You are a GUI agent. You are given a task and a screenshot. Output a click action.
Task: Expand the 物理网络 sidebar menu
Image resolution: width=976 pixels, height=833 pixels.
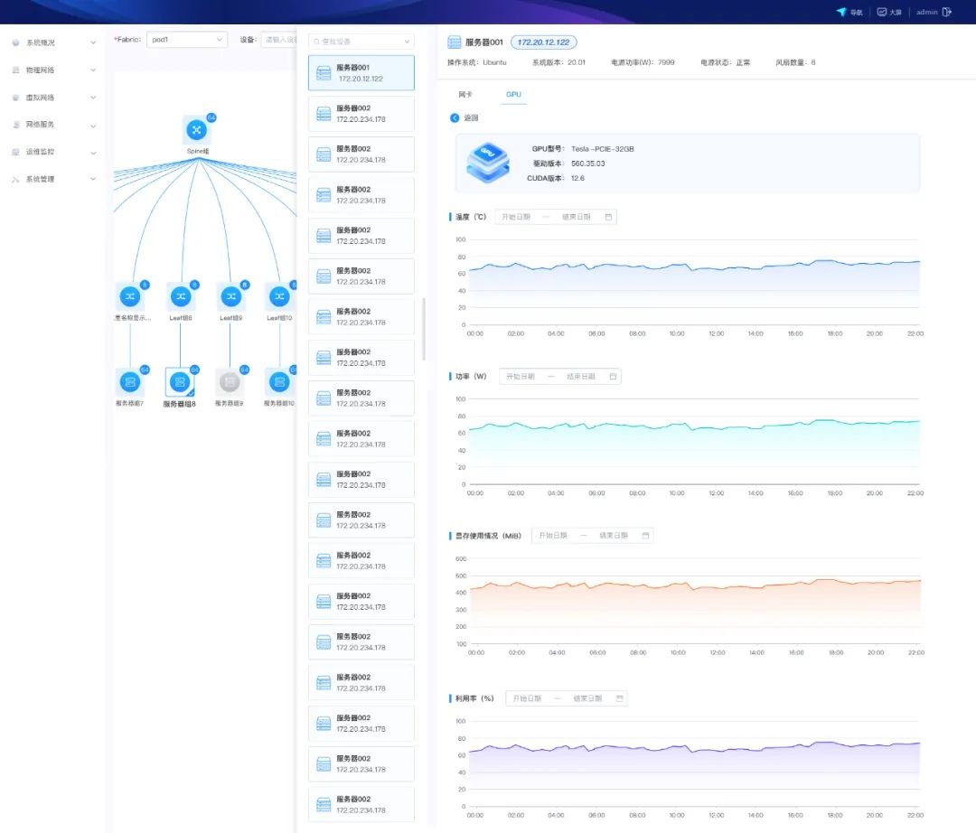[54, 70]
